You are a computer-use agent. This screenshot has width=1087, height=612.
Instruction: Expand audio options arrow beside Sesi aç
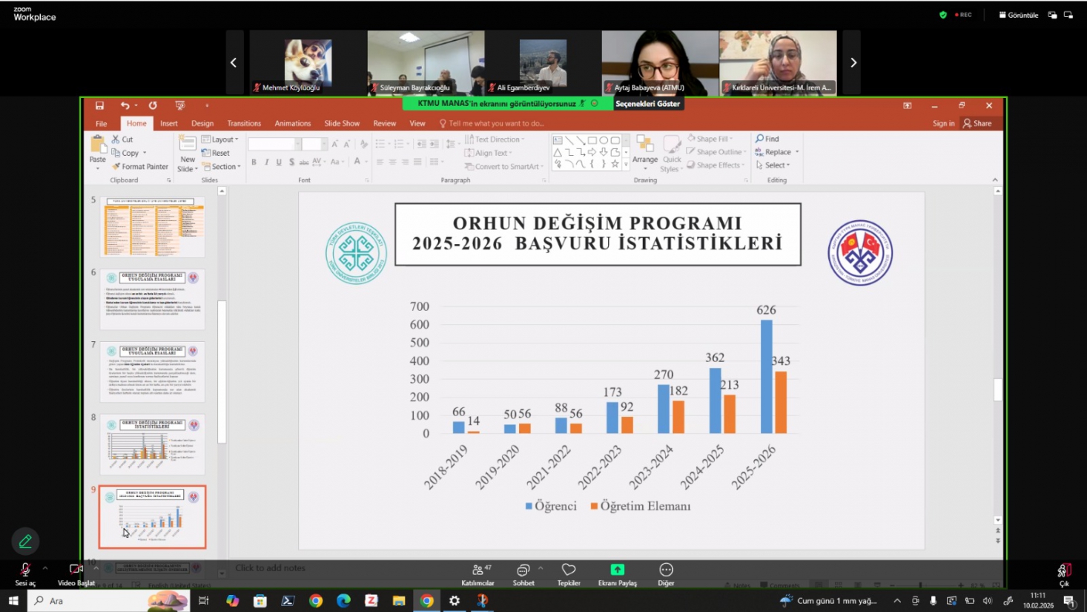point(45,568)
